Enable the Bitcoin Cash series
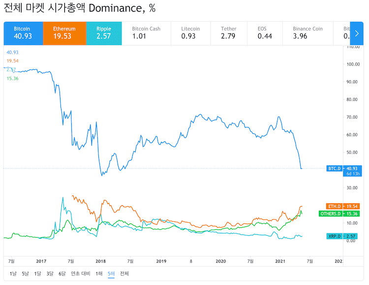 click(x=146, y=33)
